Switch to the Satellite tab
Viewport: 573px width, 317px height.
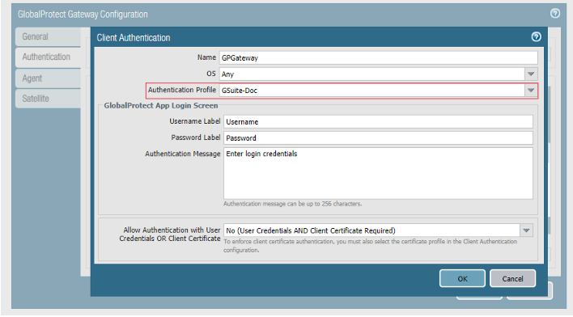point(48,99)
